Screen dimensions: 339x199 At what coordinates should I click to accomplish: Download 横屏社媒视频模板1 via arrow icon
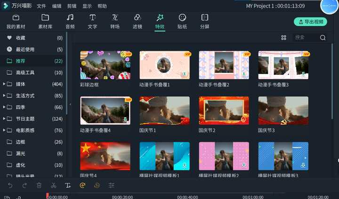tap(185, 165)
